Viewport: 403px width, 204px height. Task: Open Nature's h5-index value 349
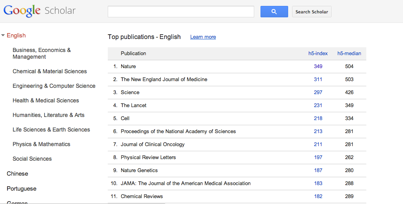pyautogui.click(x=318, y=67)
